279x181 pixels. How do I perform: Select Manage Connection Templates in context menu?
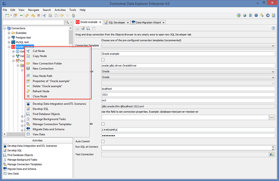[x=57, y=124]
